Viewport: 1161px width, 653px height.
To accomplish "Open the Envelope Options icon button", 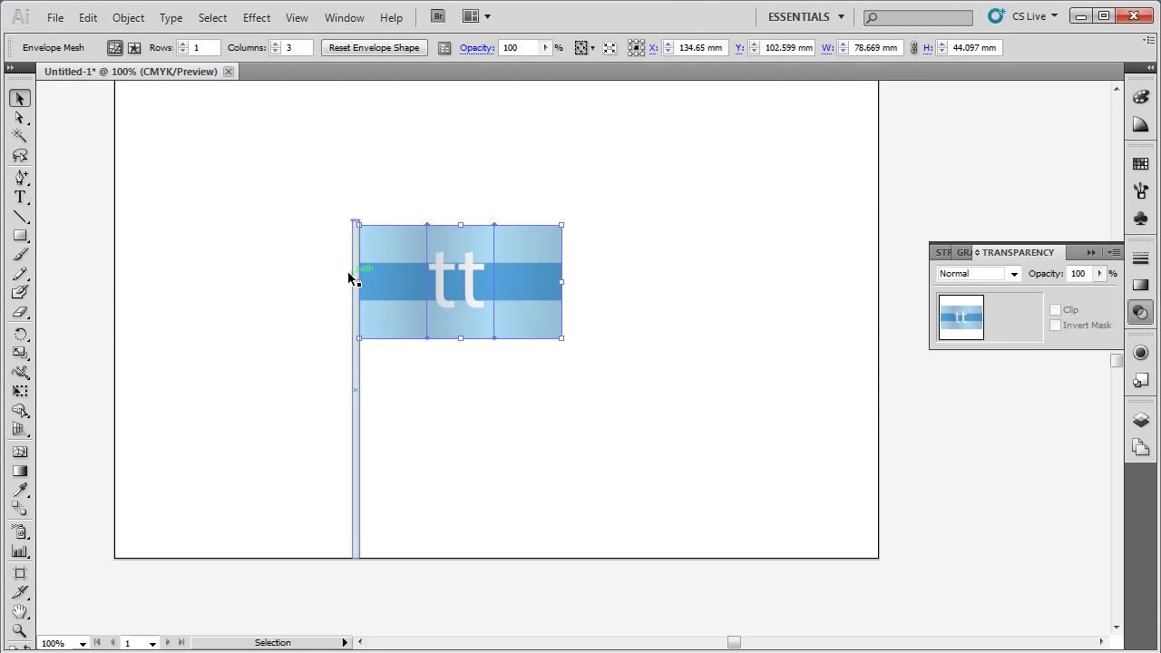I will 444,48.
